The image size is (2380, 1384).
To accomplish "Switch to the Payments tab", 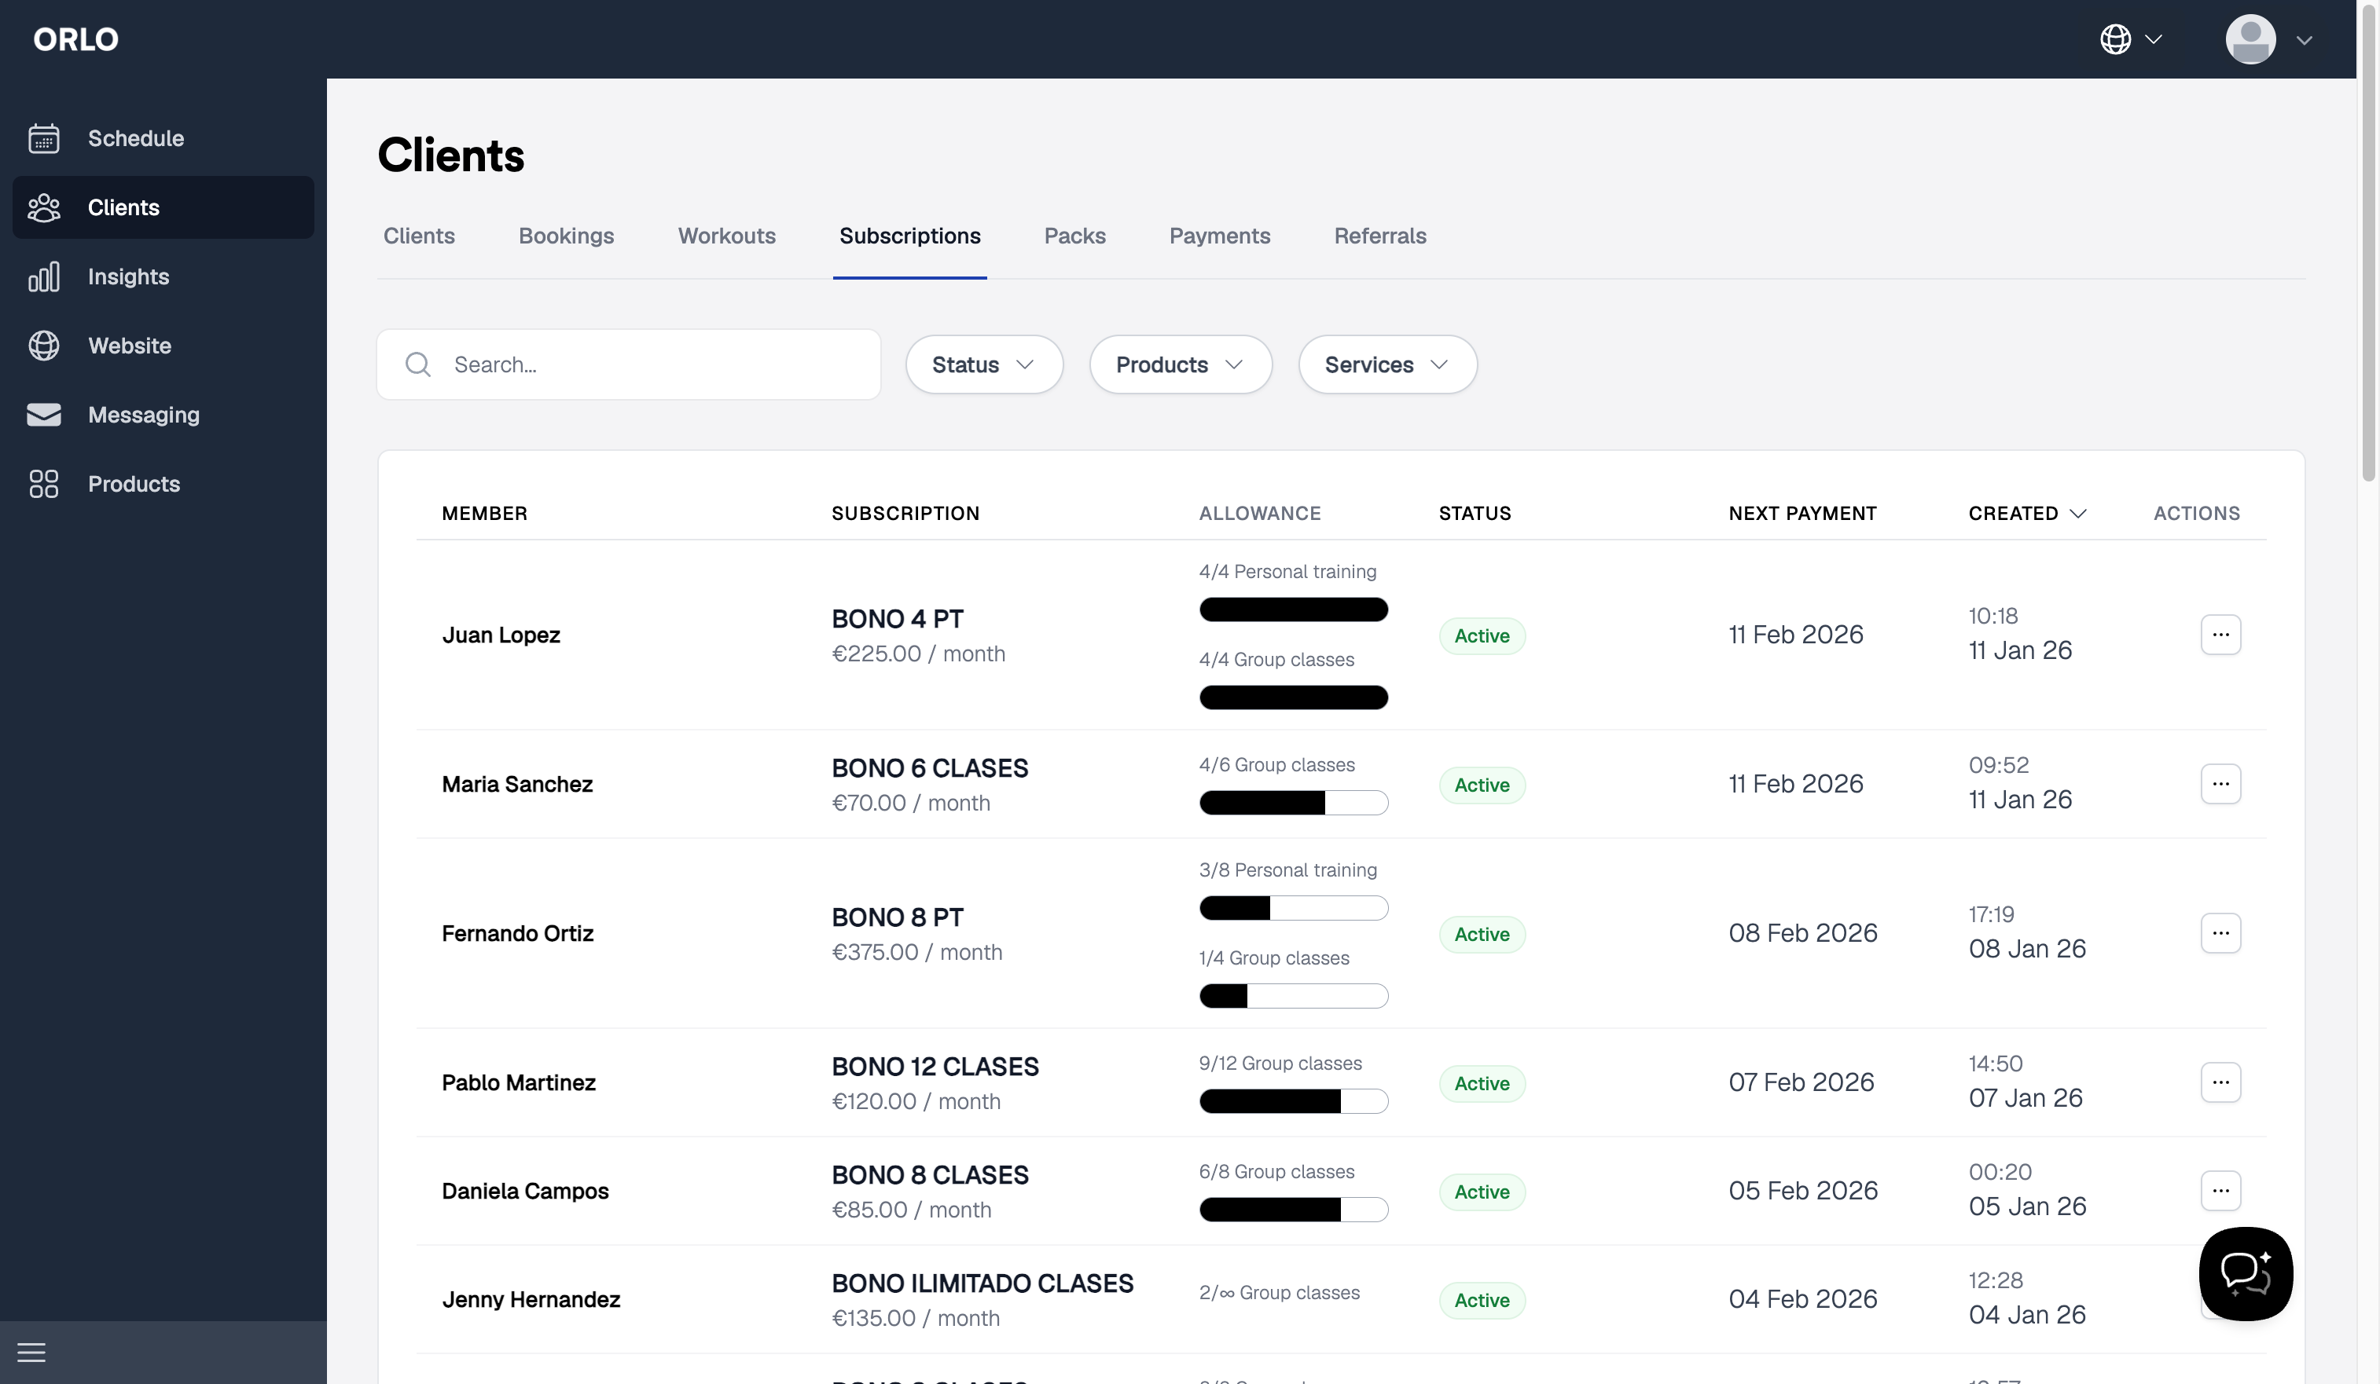I will (x=1219, y=236).
